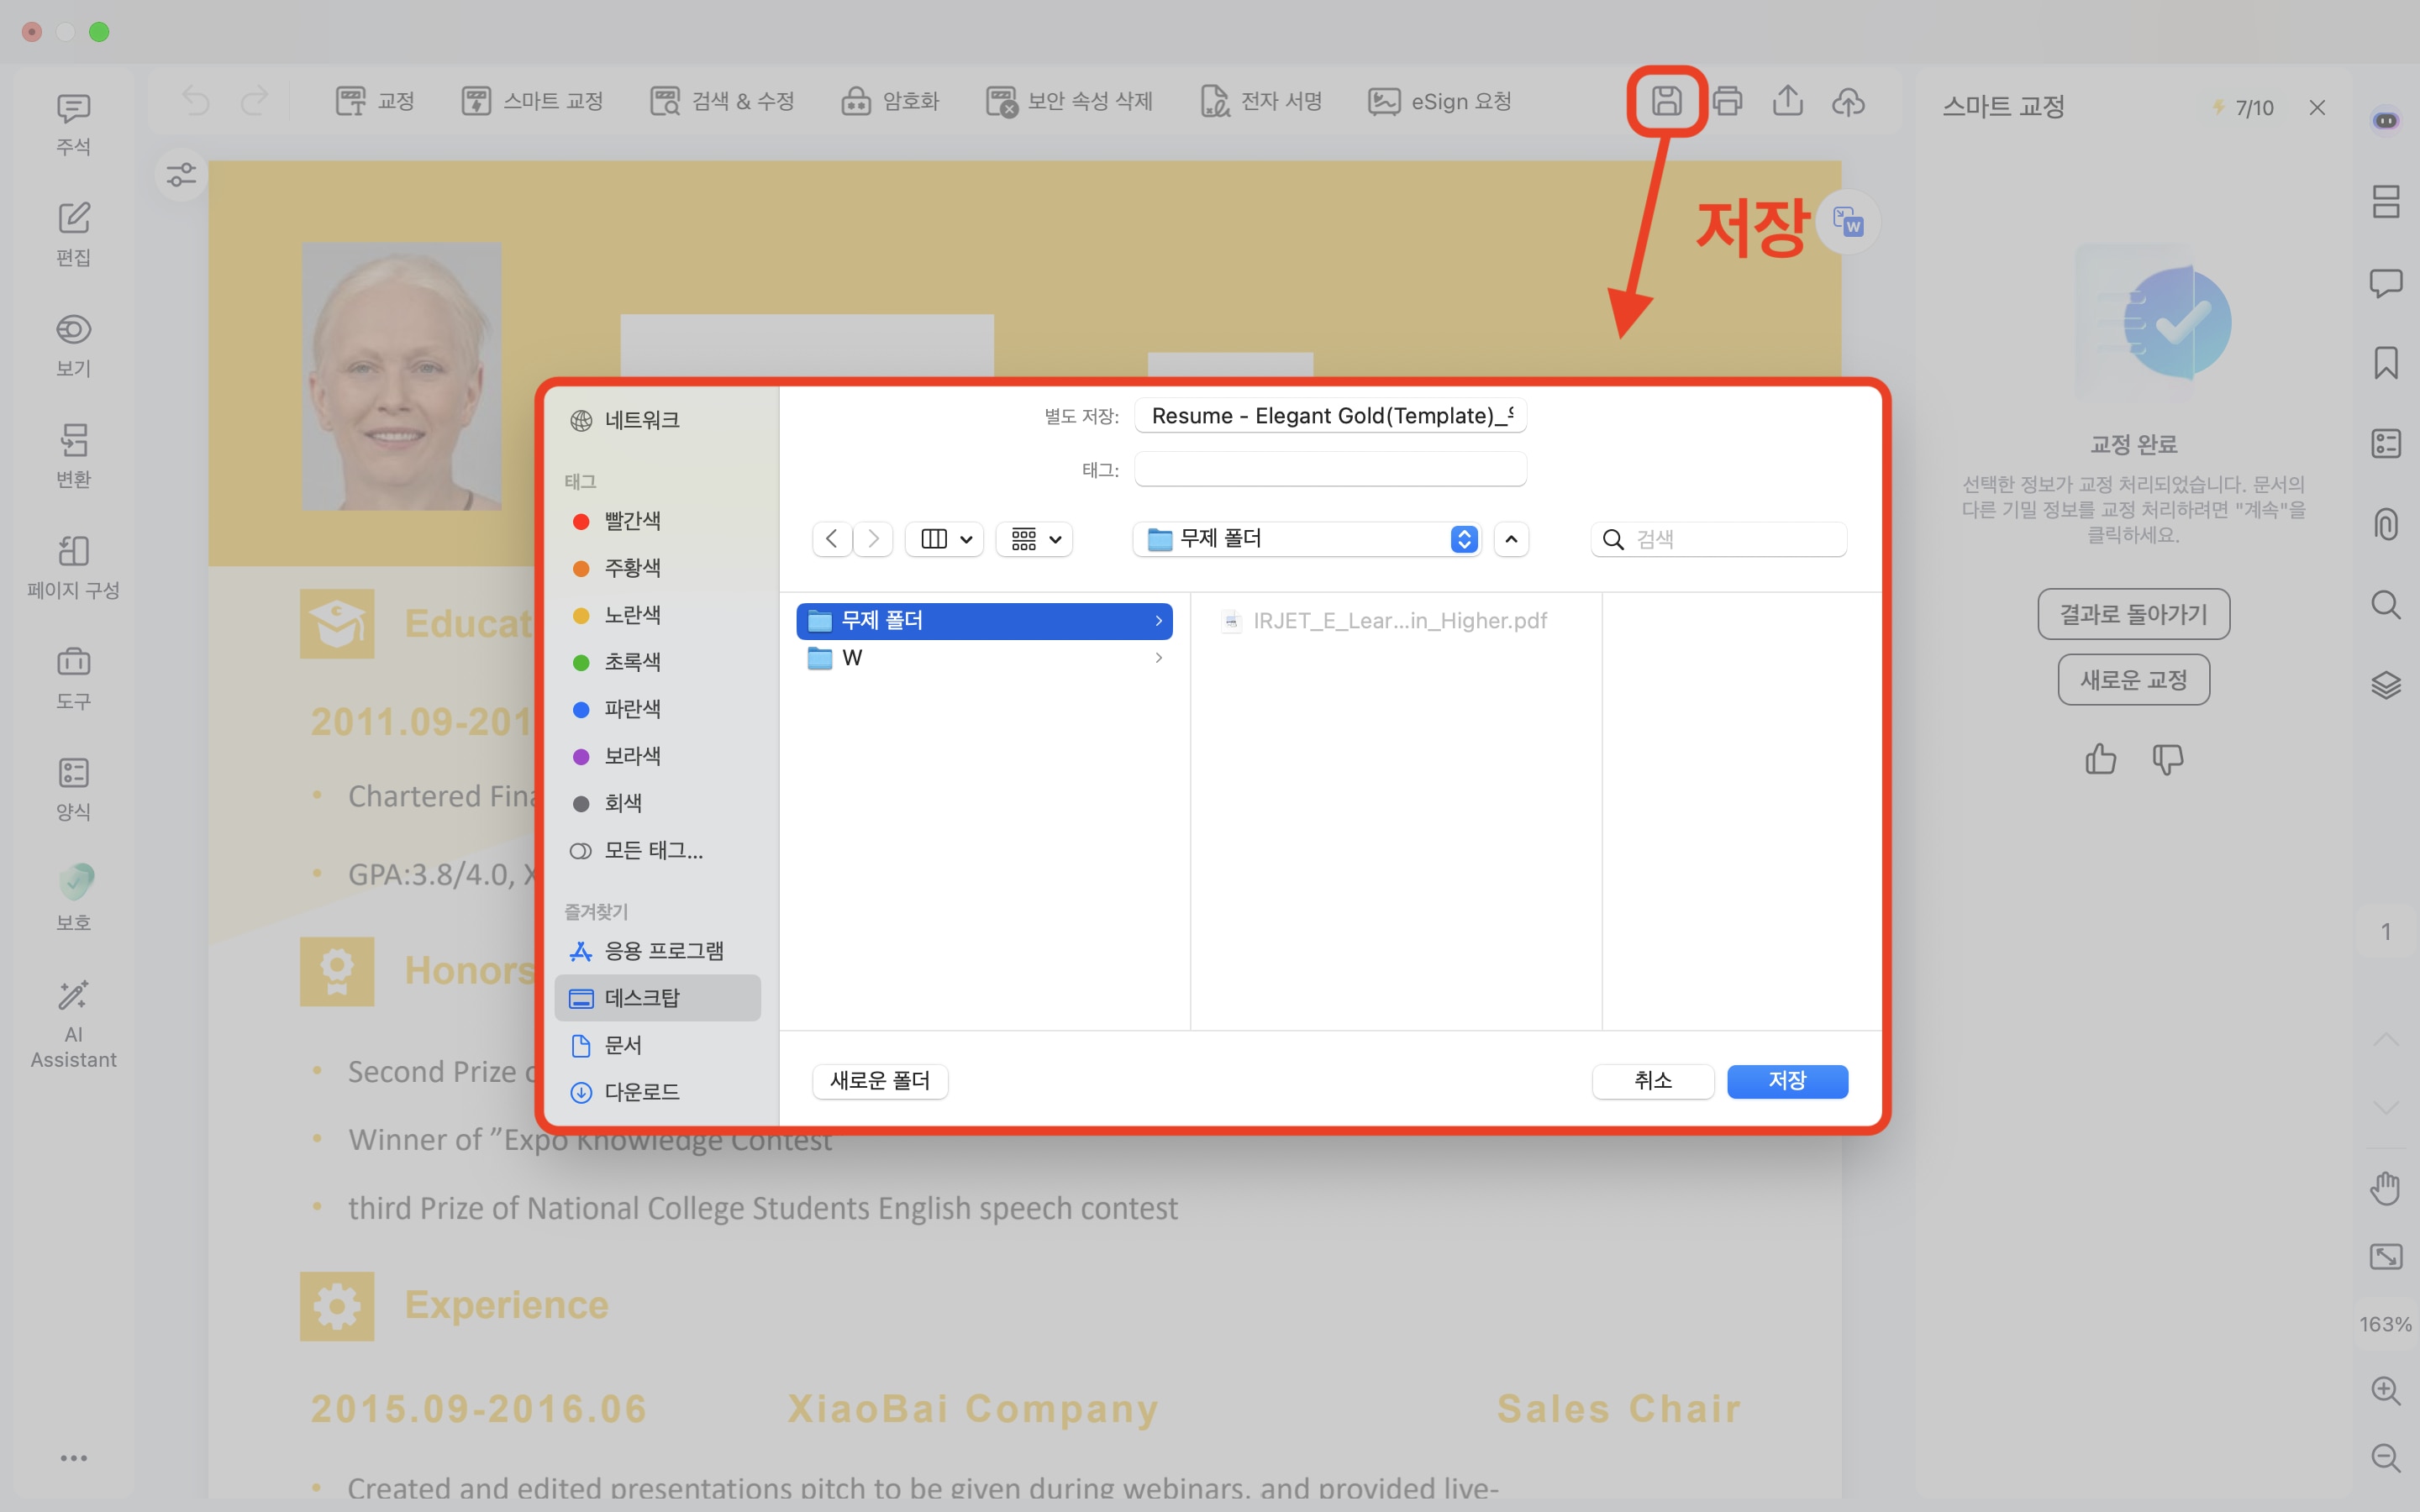Open the grouping options dropdown
This screenshot has height=1512, width=2420.
[1035, 539]
